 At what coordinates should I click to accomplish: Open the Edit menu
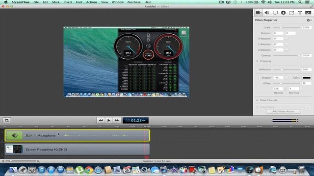[x=46, y=2]
